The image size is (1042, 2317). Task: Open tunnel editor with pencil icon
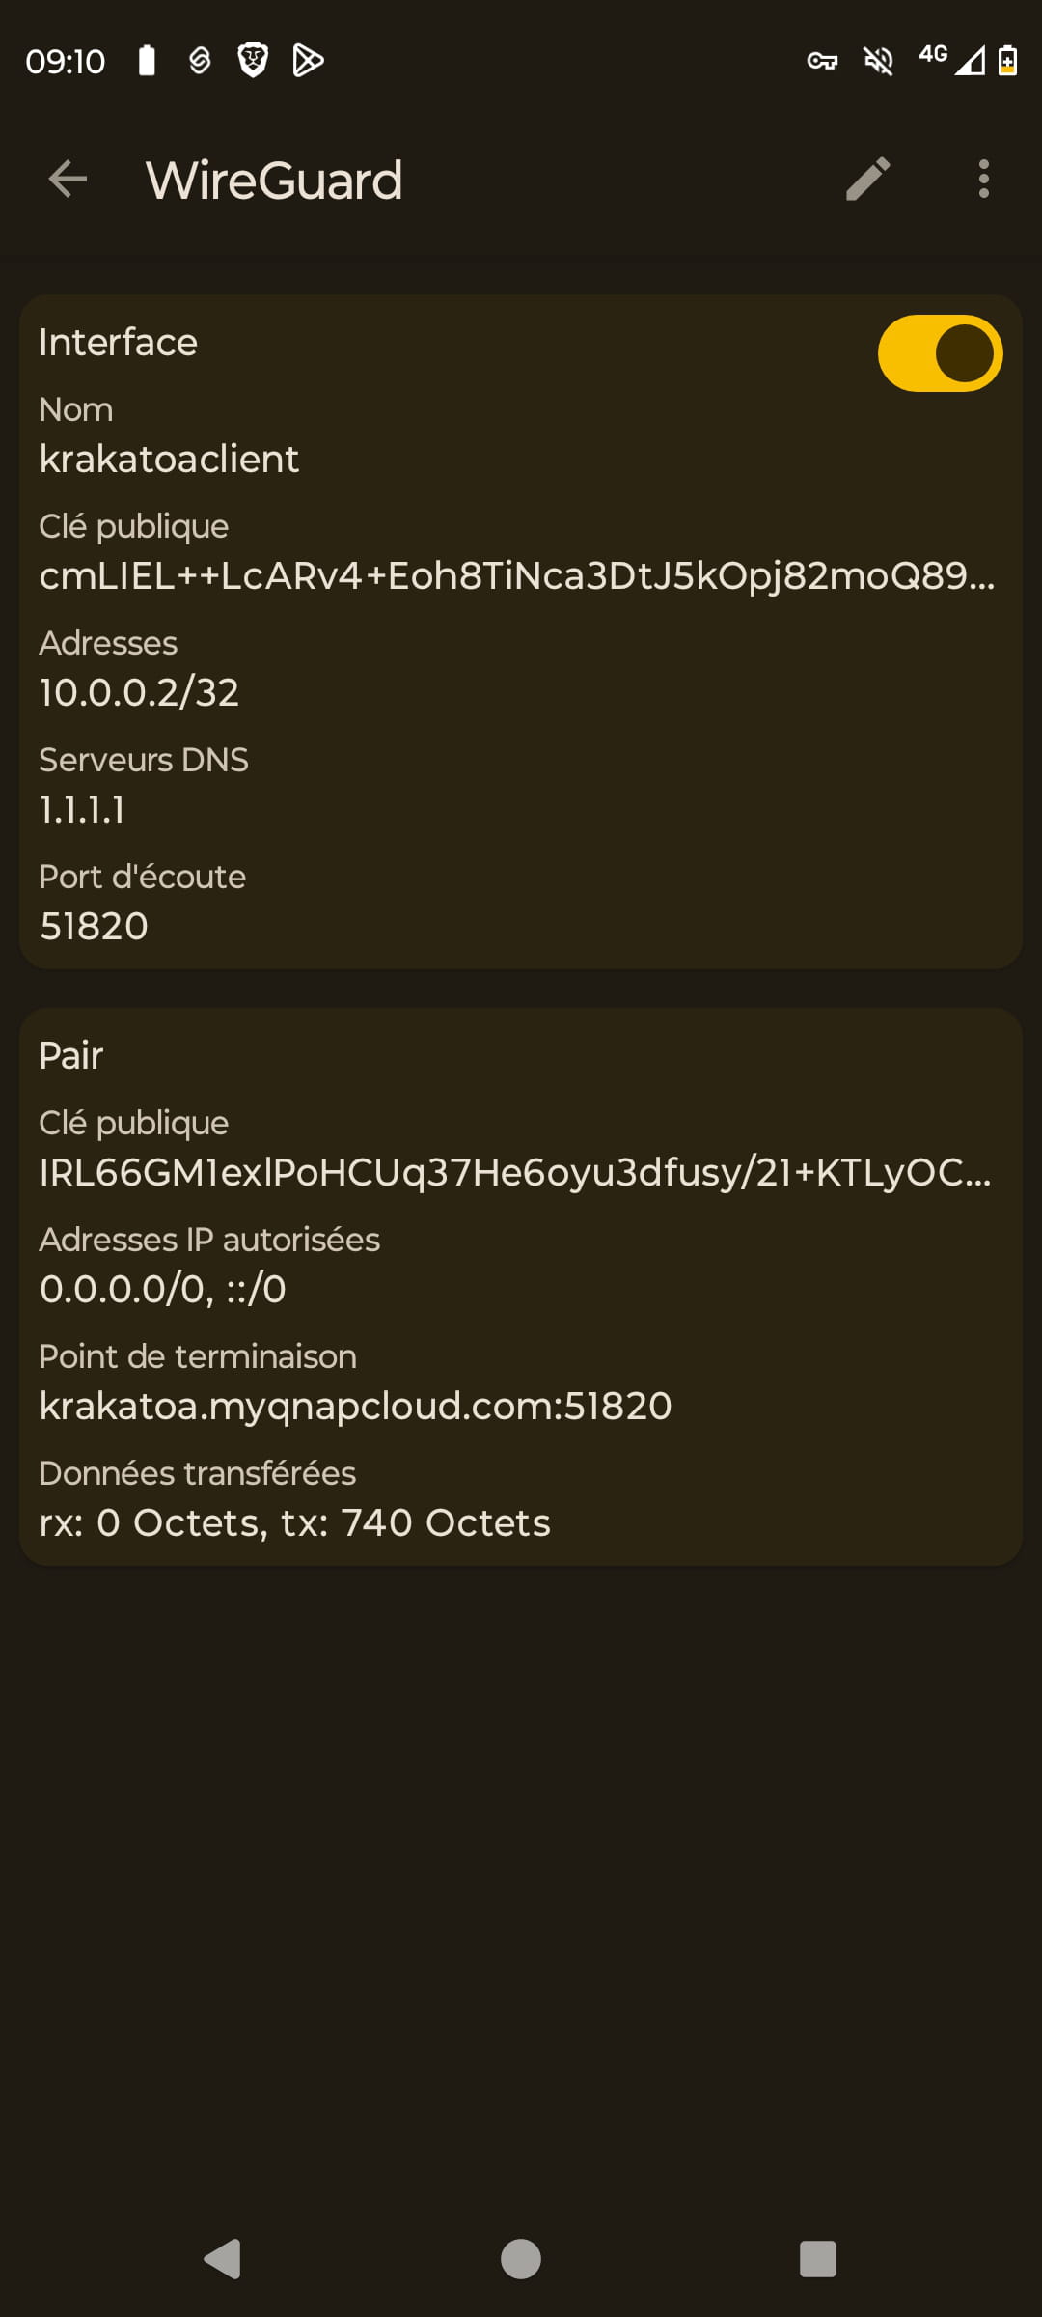pos(867,180)
